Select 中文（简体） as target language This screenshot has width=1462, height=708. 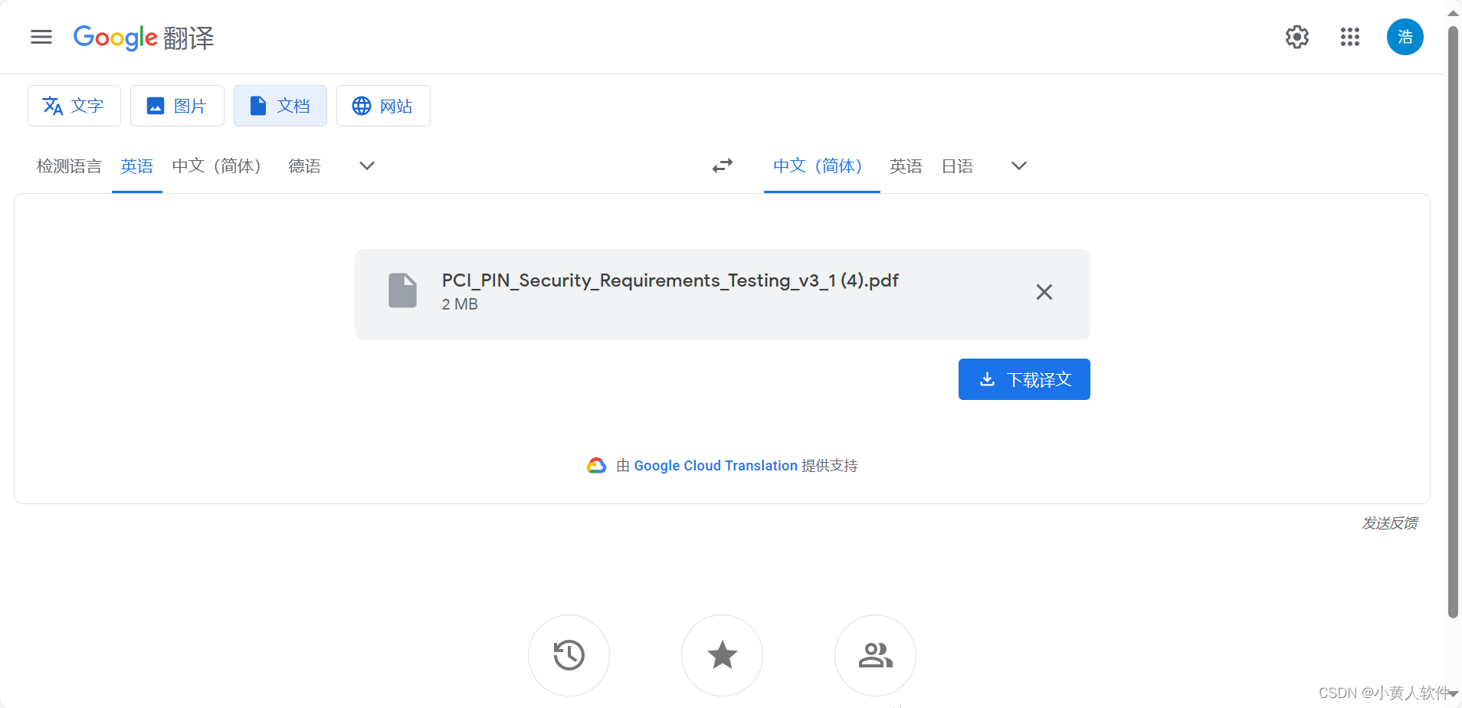[822, 166]
